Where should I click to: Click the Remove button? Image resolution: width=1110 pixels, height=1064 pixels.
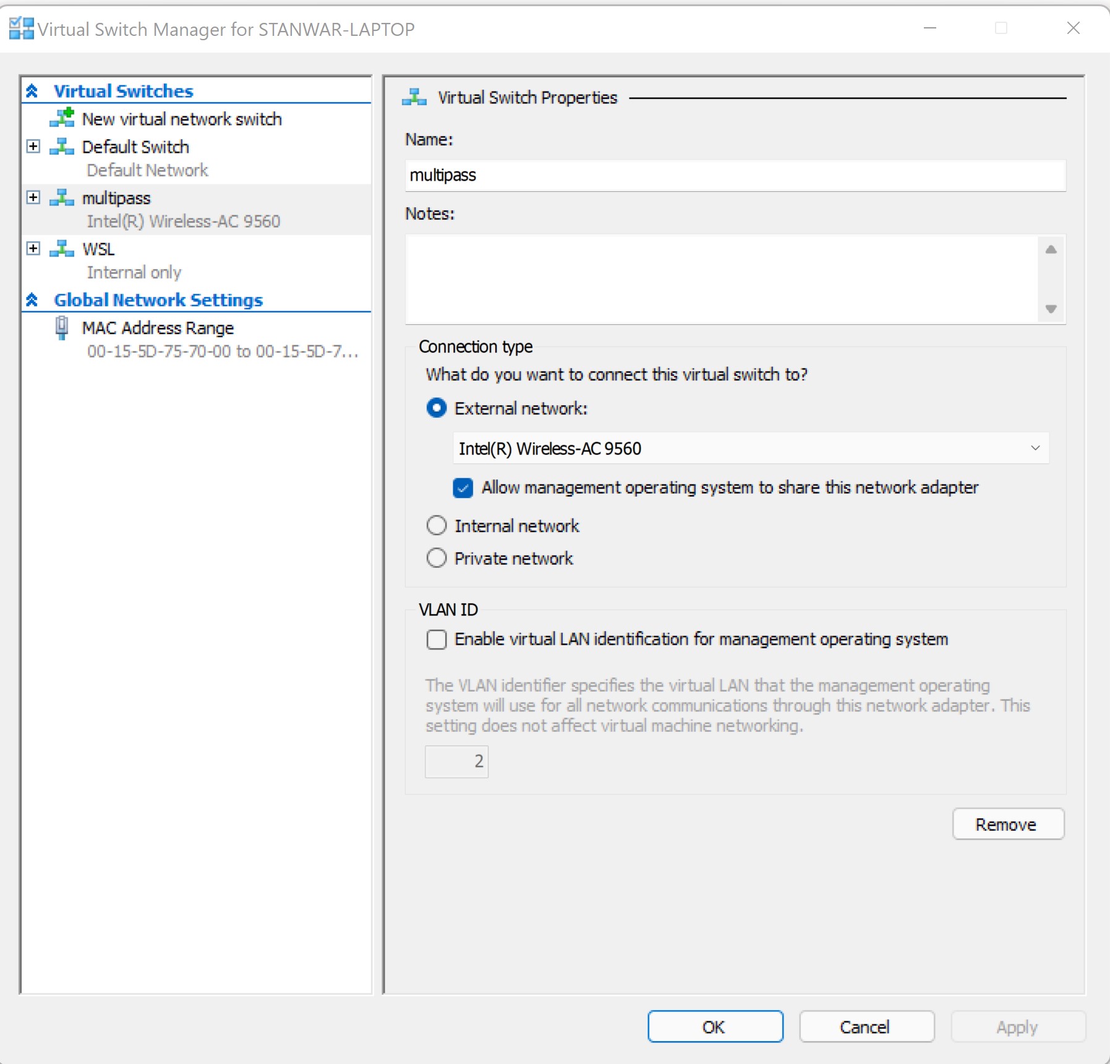point(1008,824)
